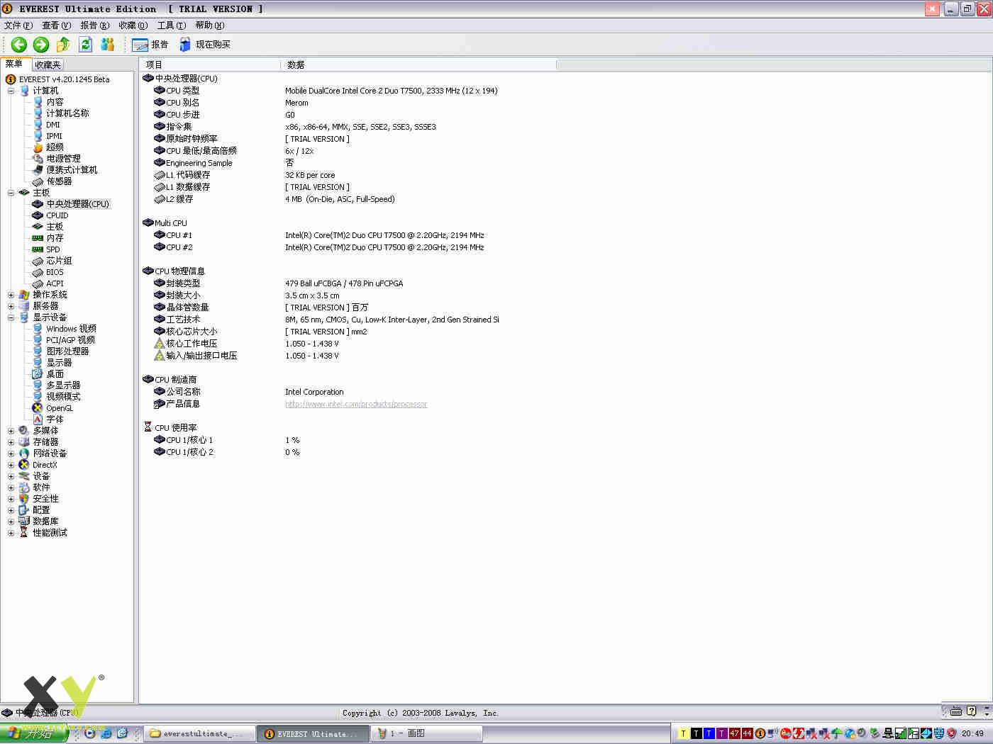Image resolution: width=993 pixels, height=744 pixels.
Task: Expand the 存储器 tree node
Action: (x=11, y=442)
